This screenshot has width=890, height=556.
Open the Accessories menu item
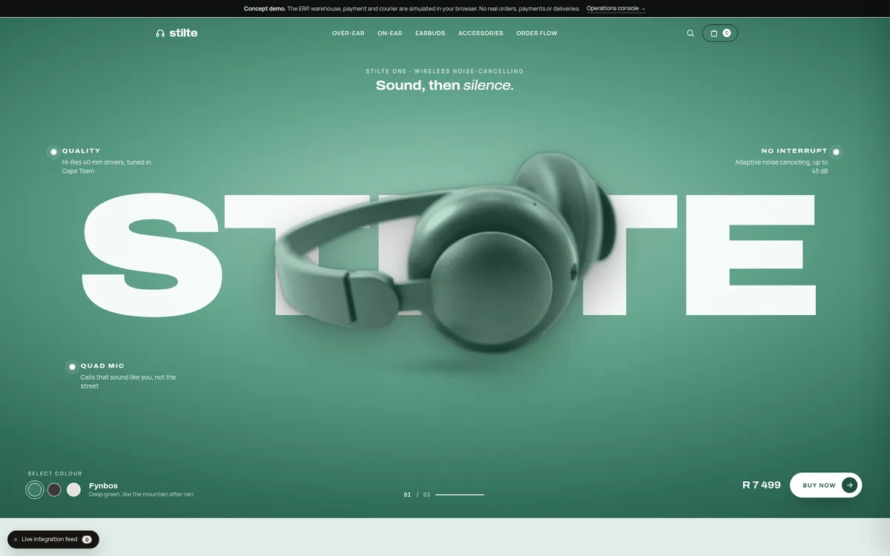481,33
